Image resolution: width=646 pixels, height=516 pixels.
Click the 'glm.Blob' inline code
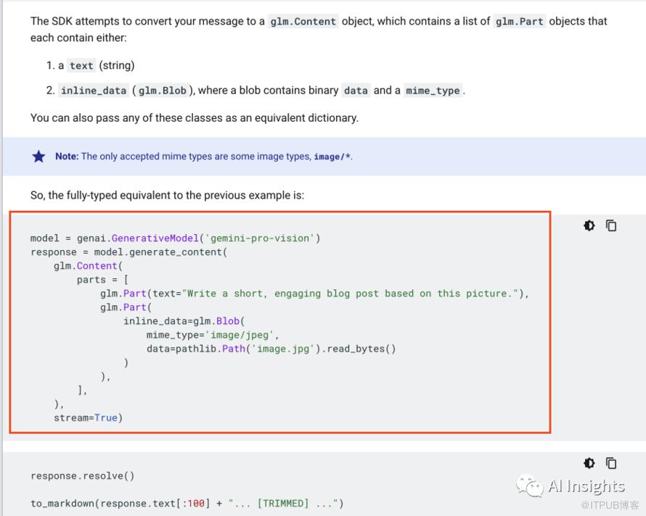(x=163, y=91)
